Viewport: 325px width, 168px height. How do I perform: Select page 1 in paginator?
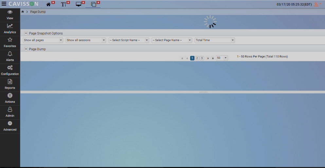(192, 58)
